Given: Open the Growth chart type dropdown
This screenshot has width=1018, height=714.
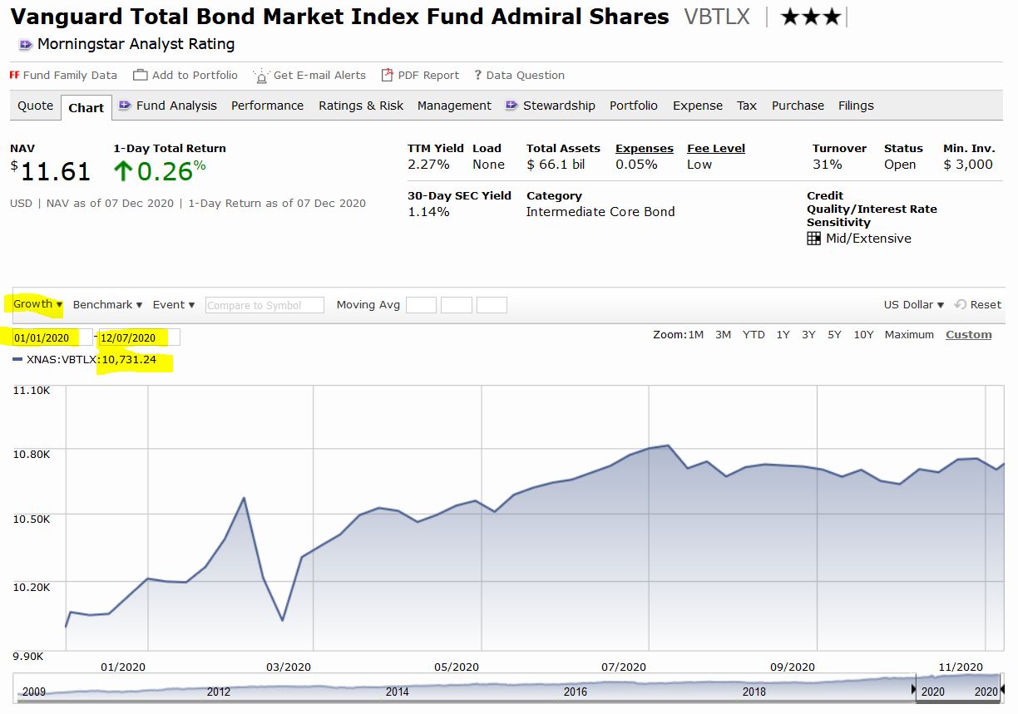Looking at the screenshot, I should point(38,304).
